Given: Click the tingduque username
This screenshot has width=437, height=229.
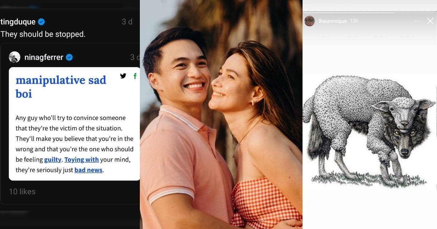Looking at the screenshot, I should click(x=17, y=22).
